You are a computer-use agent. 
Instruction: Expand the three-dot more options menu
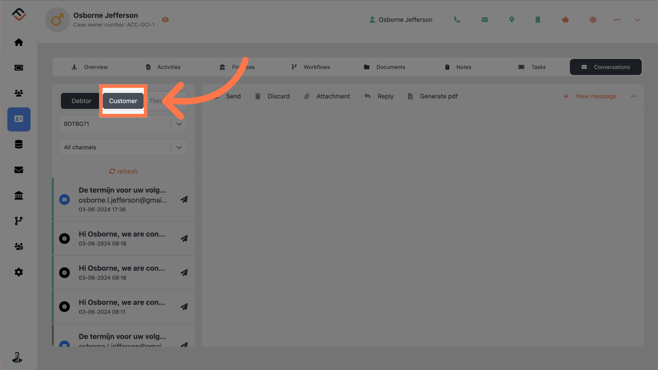pos(634,96)
